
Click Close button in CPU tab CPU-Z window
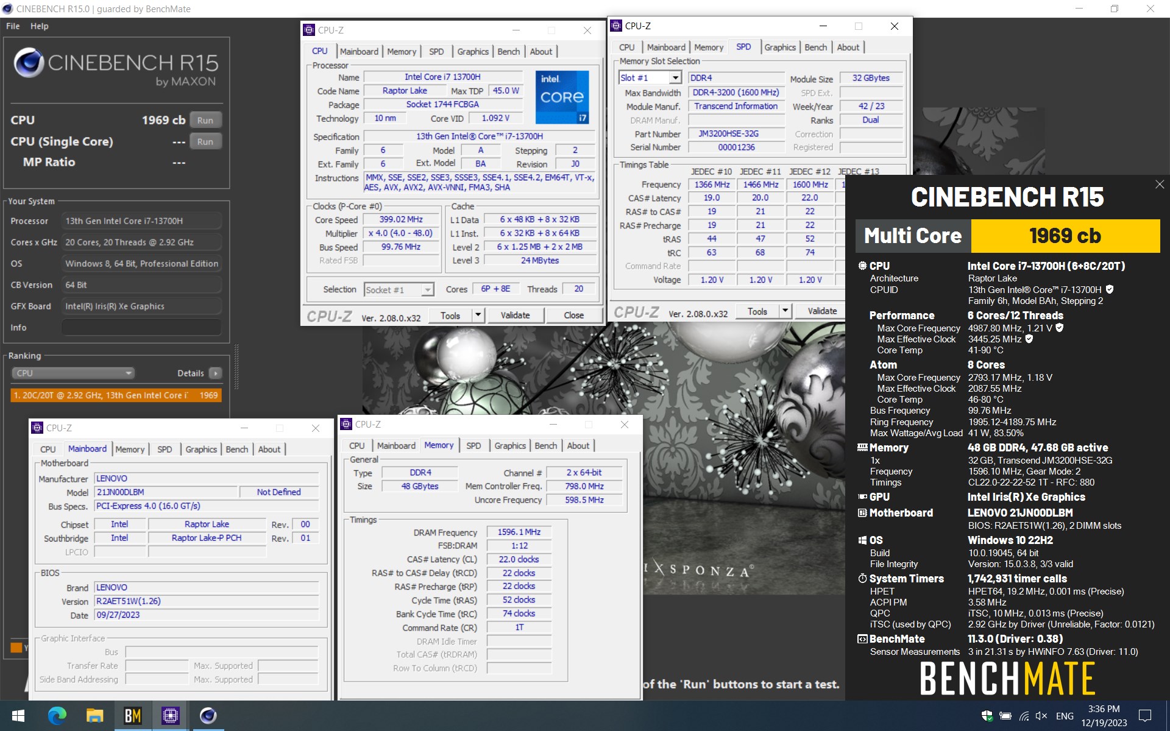point(573,316)
